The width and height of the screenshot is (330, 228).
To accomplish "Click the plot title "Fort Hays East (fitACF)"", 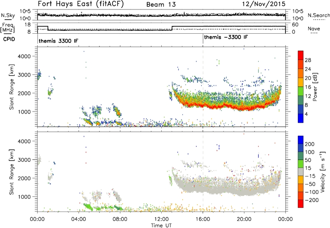I will point(80,4).
